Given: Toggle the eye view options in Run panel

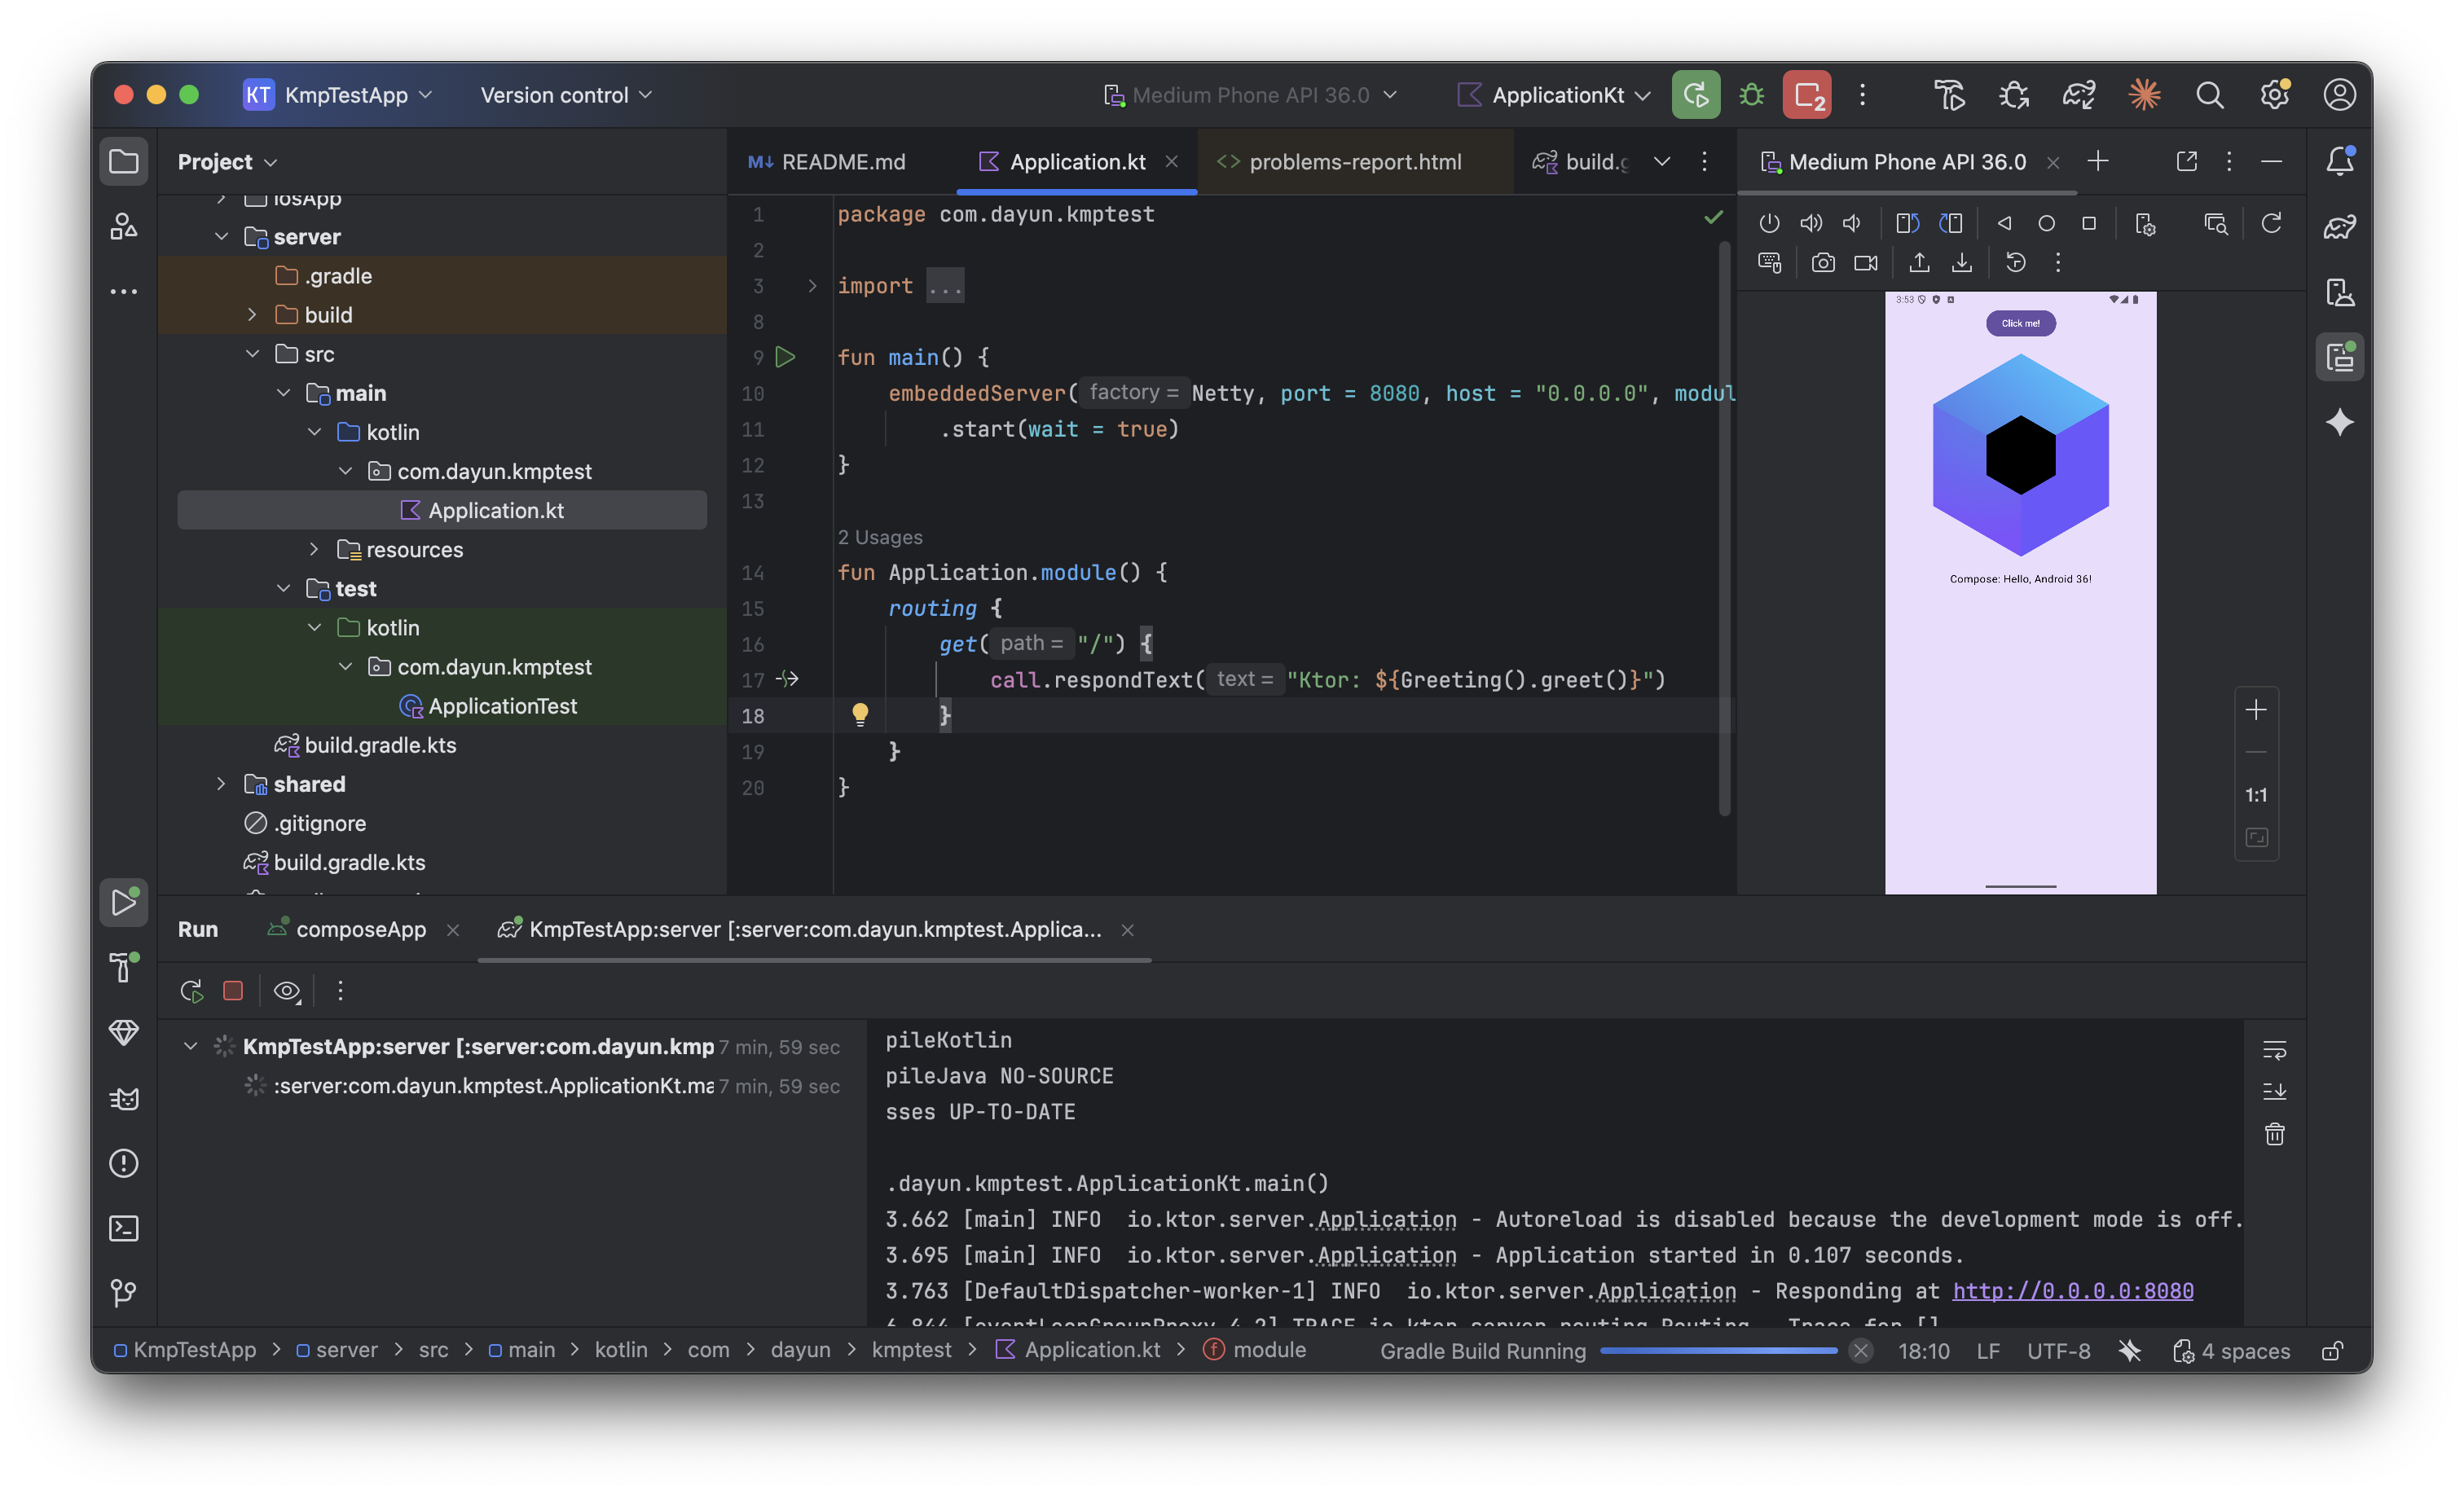Looking at the screenshot, I should point(287,990).
